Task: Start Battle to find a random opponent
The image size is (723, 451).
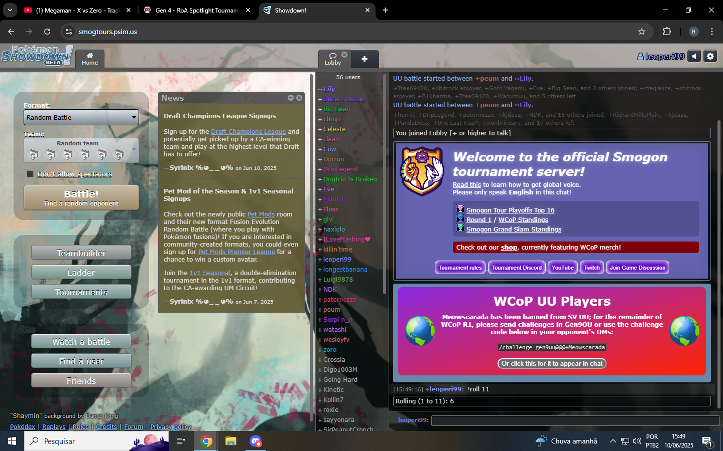Action: (81, 197)
